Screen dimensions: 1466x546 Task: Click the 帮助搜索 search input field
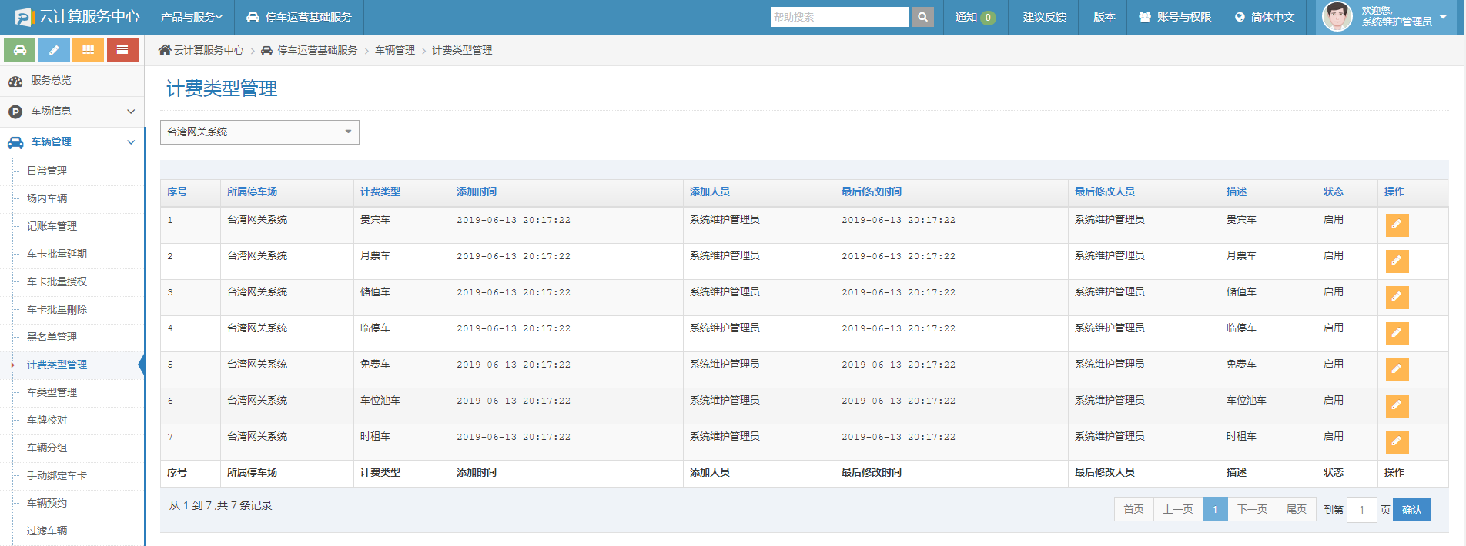[839, 17]
